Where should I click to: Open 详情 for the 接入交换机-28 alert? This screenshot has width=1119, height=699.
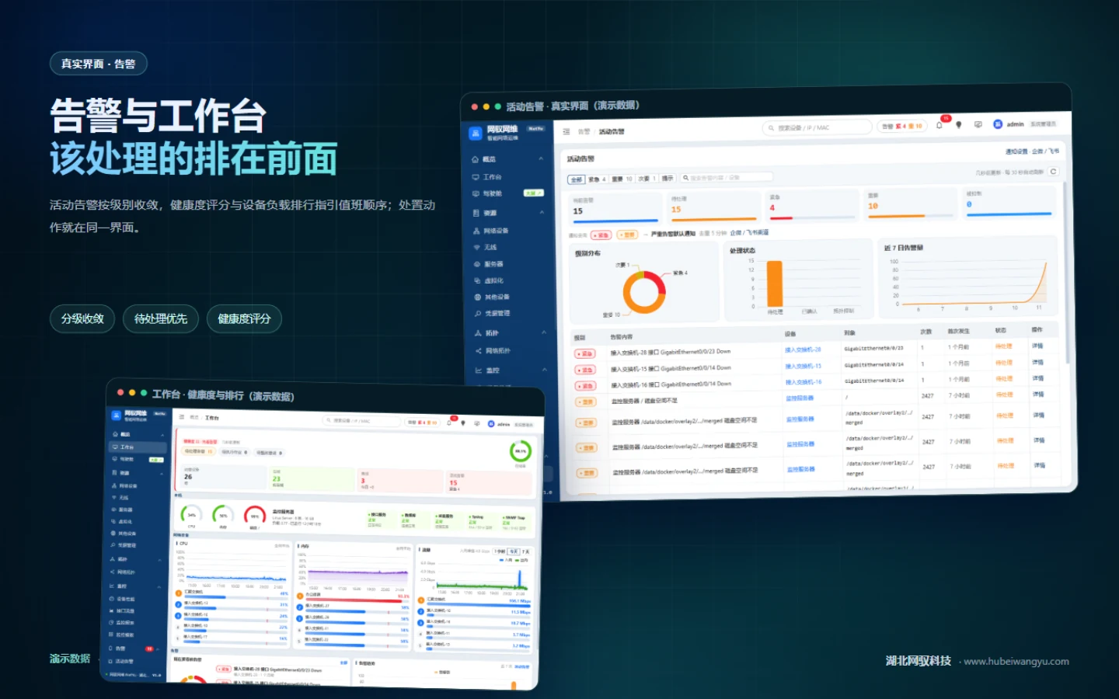pos(1038,346)
